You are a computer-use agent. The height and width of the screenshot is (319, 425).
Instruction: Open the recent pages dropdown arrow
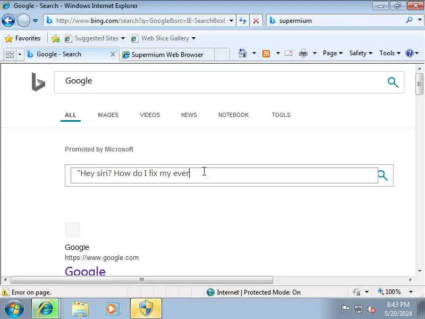(x=35, y=21)
